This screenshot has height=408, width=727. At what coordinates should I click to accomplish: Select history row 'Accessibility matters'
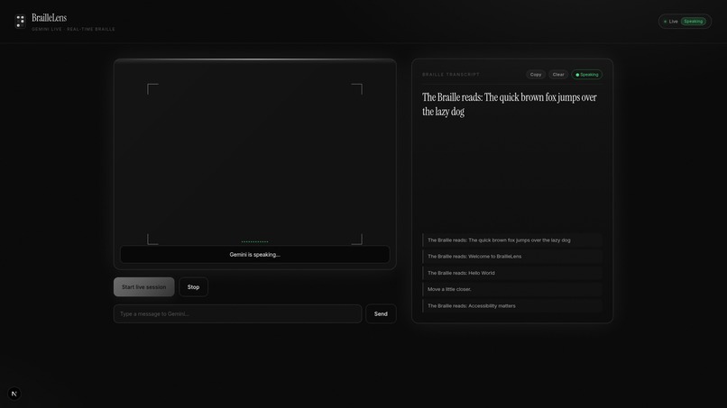(x=512, y=305)
